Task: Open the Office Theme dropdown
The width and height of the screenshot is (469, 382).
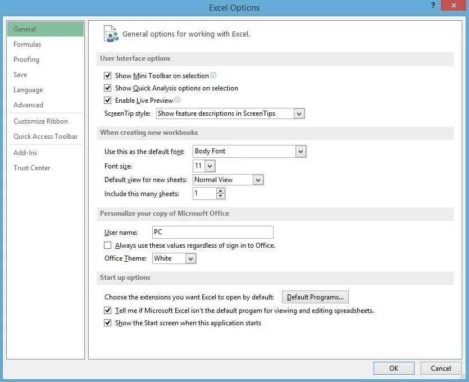Action: [190, 258]
